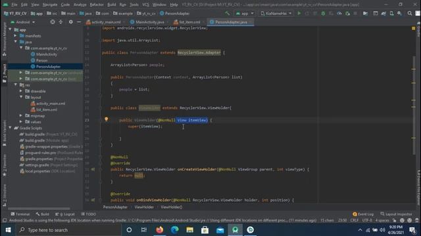Screen dimensions: 421x236
Task: Select Person class in project tree
Action: pyautogui.click(x=41, y=60)
